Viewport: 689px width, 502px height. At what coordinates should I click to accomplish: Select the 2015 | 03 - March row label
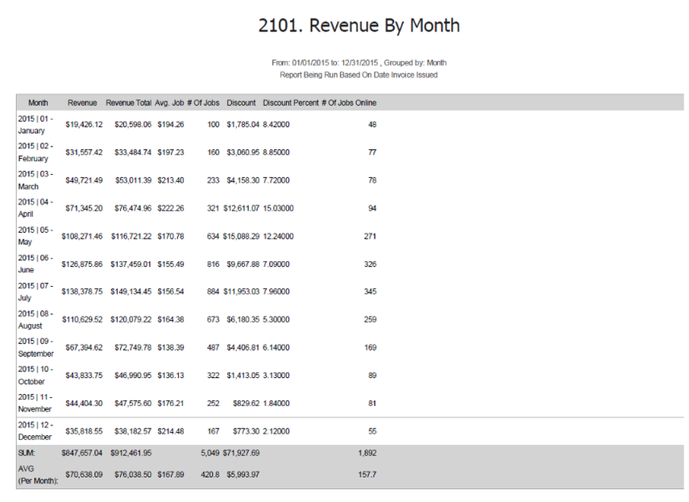(x=35, y=180)
